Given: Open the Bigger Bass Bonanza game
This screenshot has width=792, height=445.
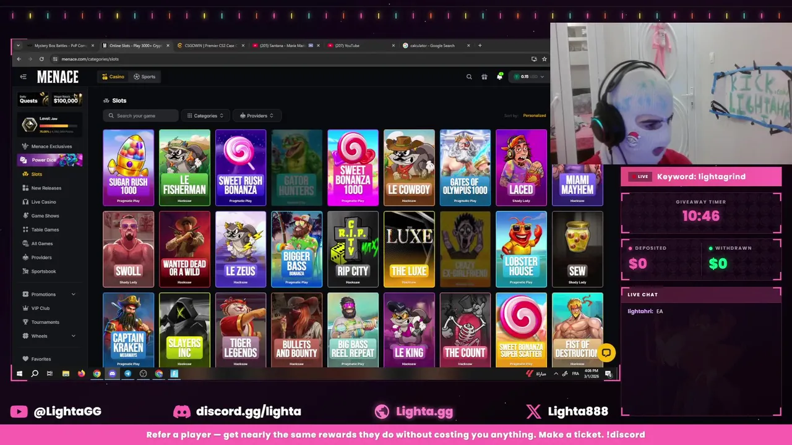Looking at the screenshot, I should point(297,249).
